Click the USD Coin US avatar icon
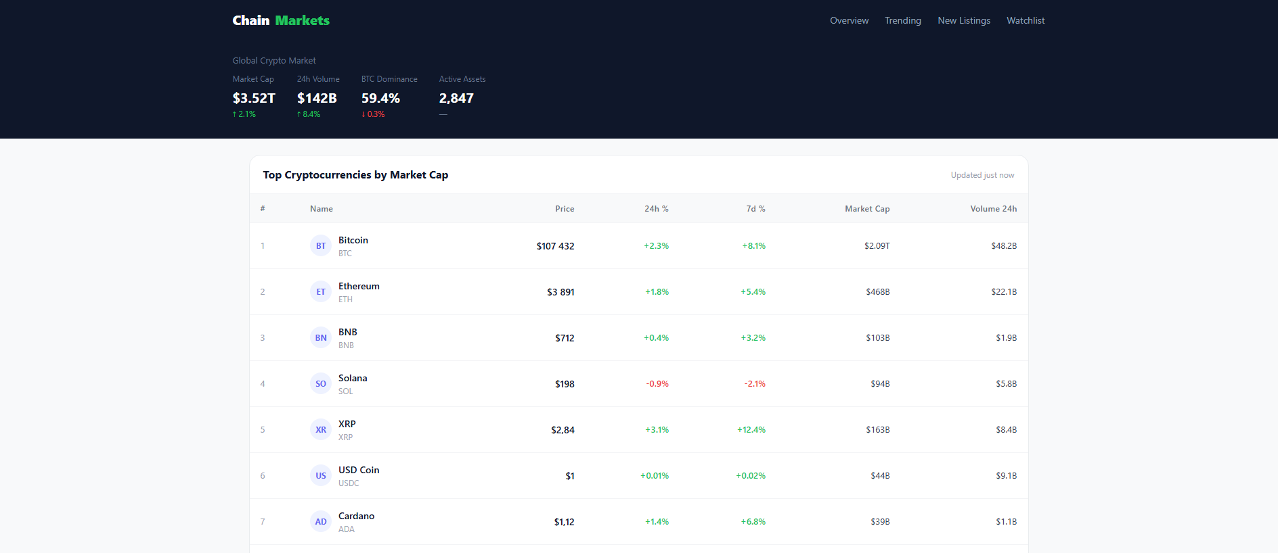1278x553 pixels. click(x=321, y=476)
